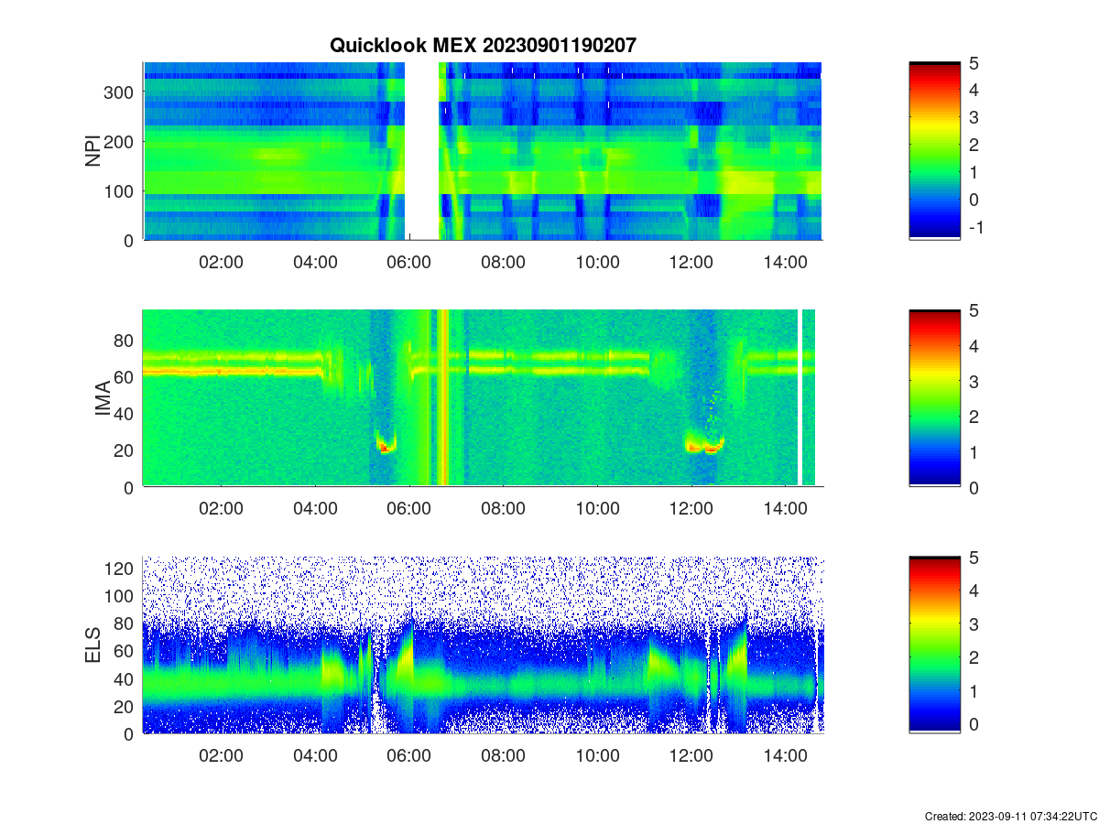Click the 3 label on NPI colorbar
1099x824 pixels.
click(974, 117)
